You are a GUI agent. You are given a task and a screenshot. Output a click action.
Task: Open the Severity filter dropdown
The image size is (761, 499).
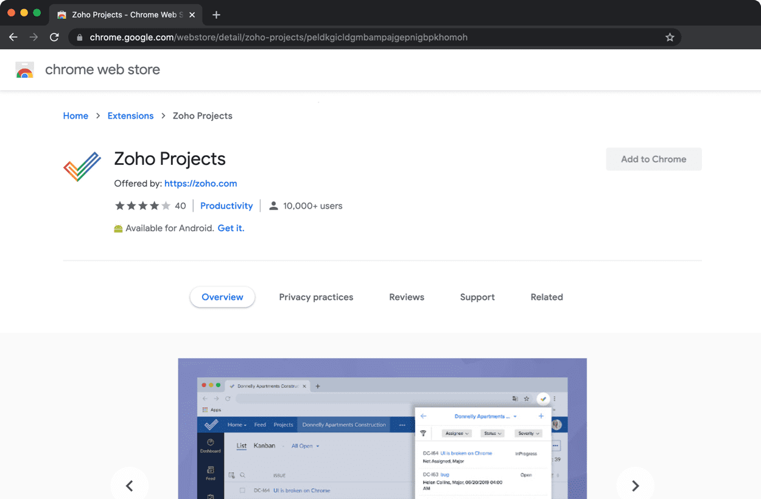click(x=528, y=433)
